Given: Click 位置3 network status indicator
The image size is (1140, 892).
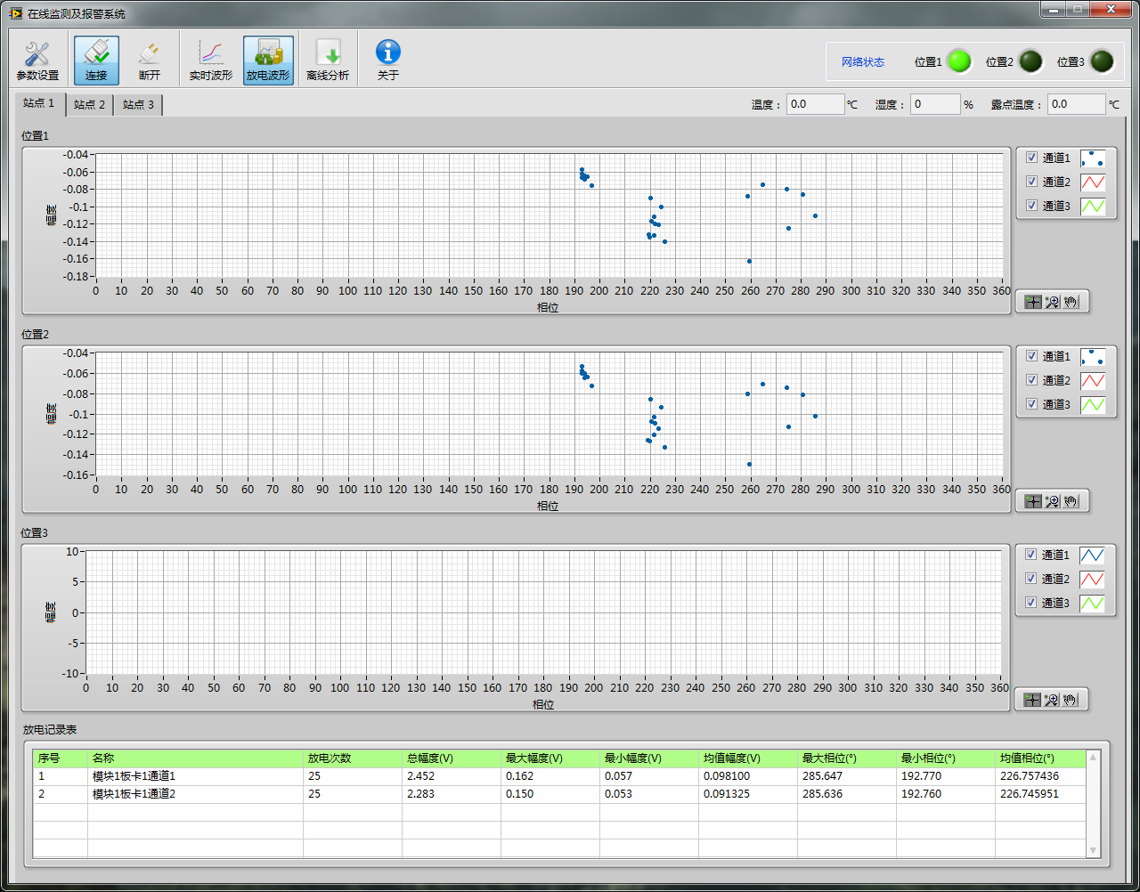Looking at the screenshot, I should click(1102, 61).
